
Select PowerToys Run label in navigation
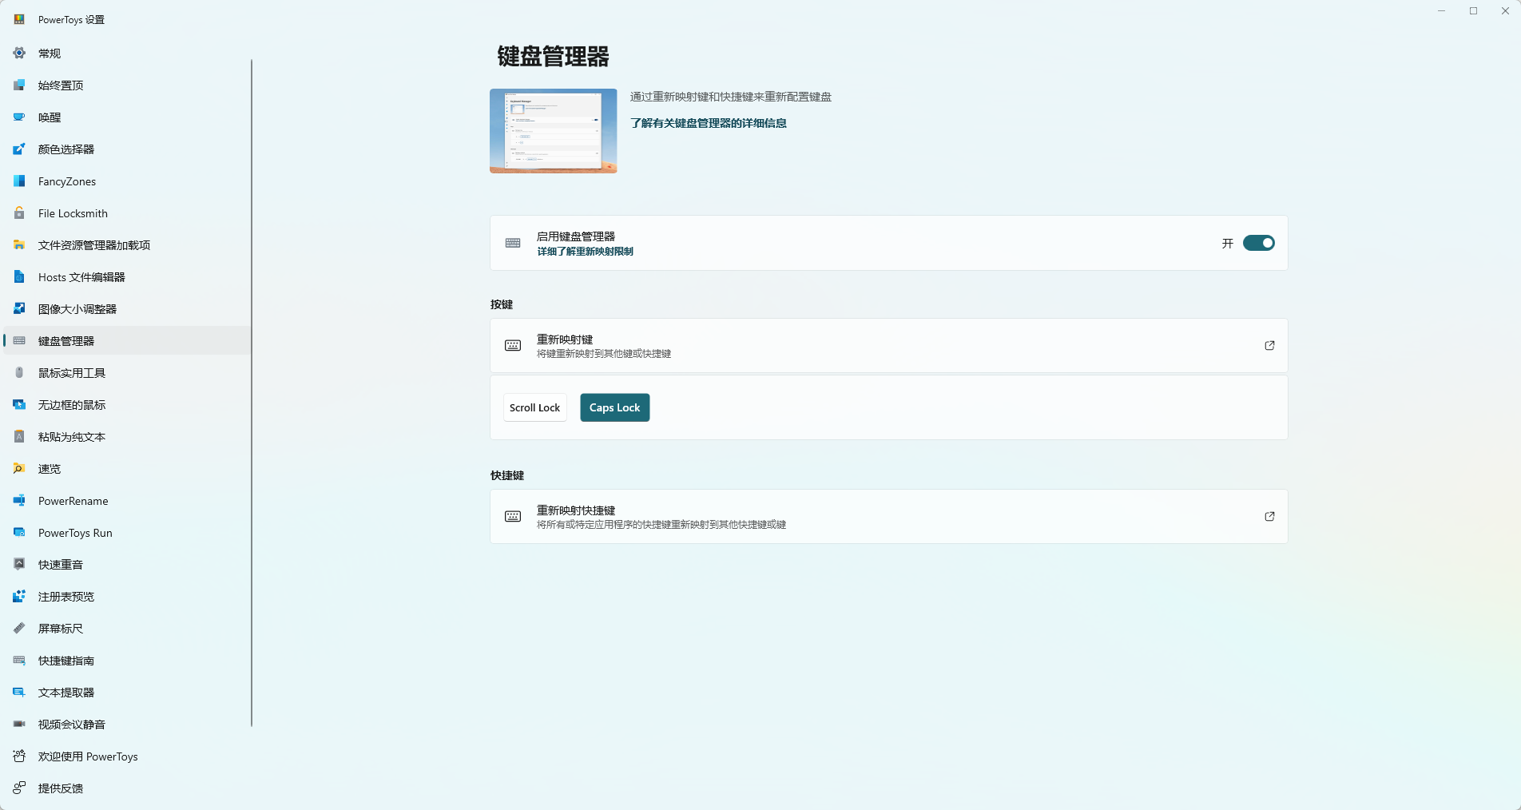75,533
